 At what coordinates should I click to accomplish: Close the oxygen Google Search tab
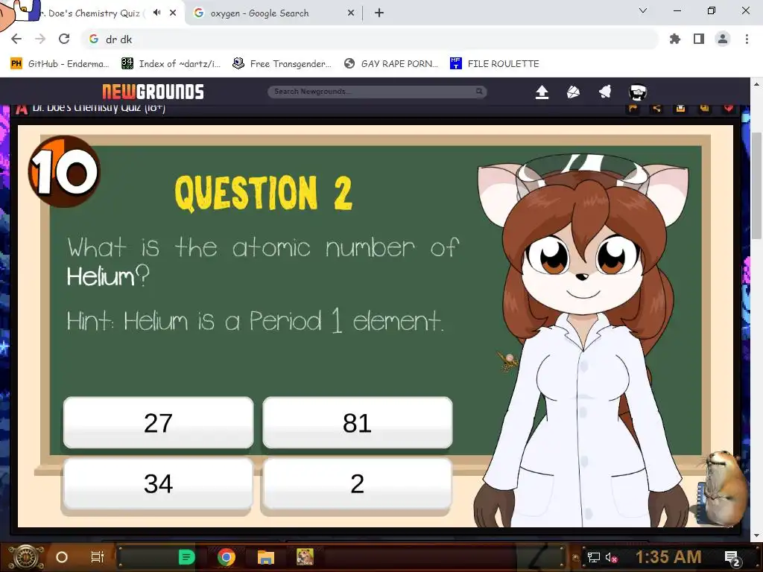click(x=351, y=13)
